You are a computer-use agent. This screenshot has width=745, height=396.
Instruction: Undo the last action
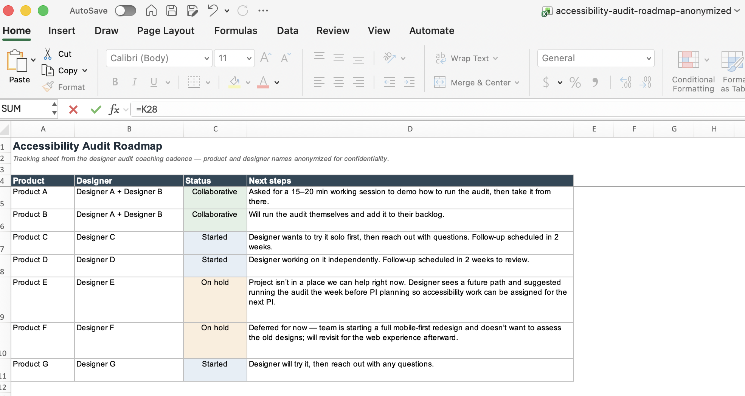tap(213, 11)
